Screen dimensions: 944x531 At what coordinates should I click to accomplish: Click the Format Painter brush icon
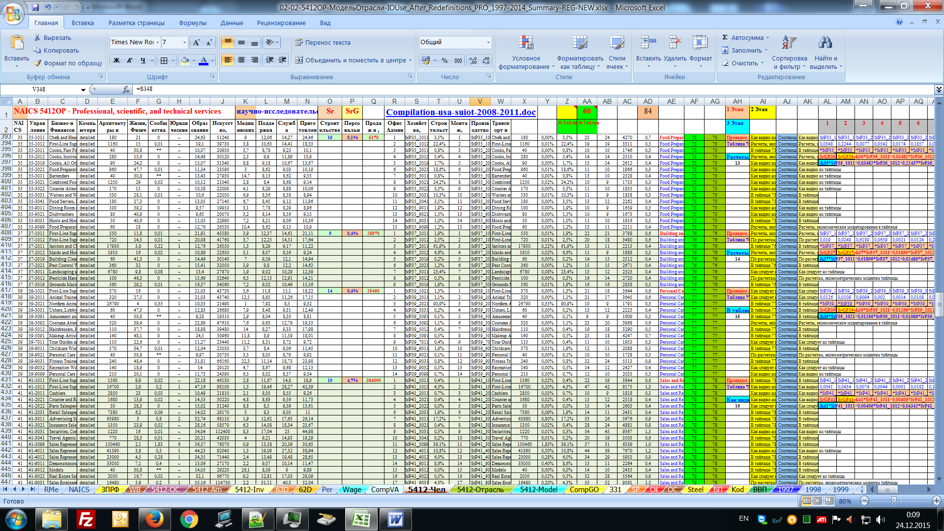[x=38, y=63]
